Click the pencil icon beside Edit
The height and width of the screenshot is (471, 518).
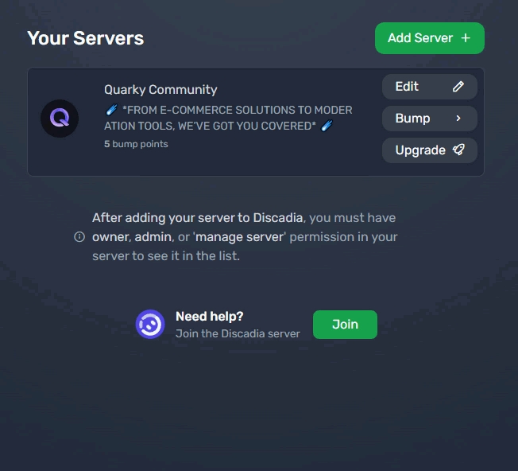click(x=458, y=87)
